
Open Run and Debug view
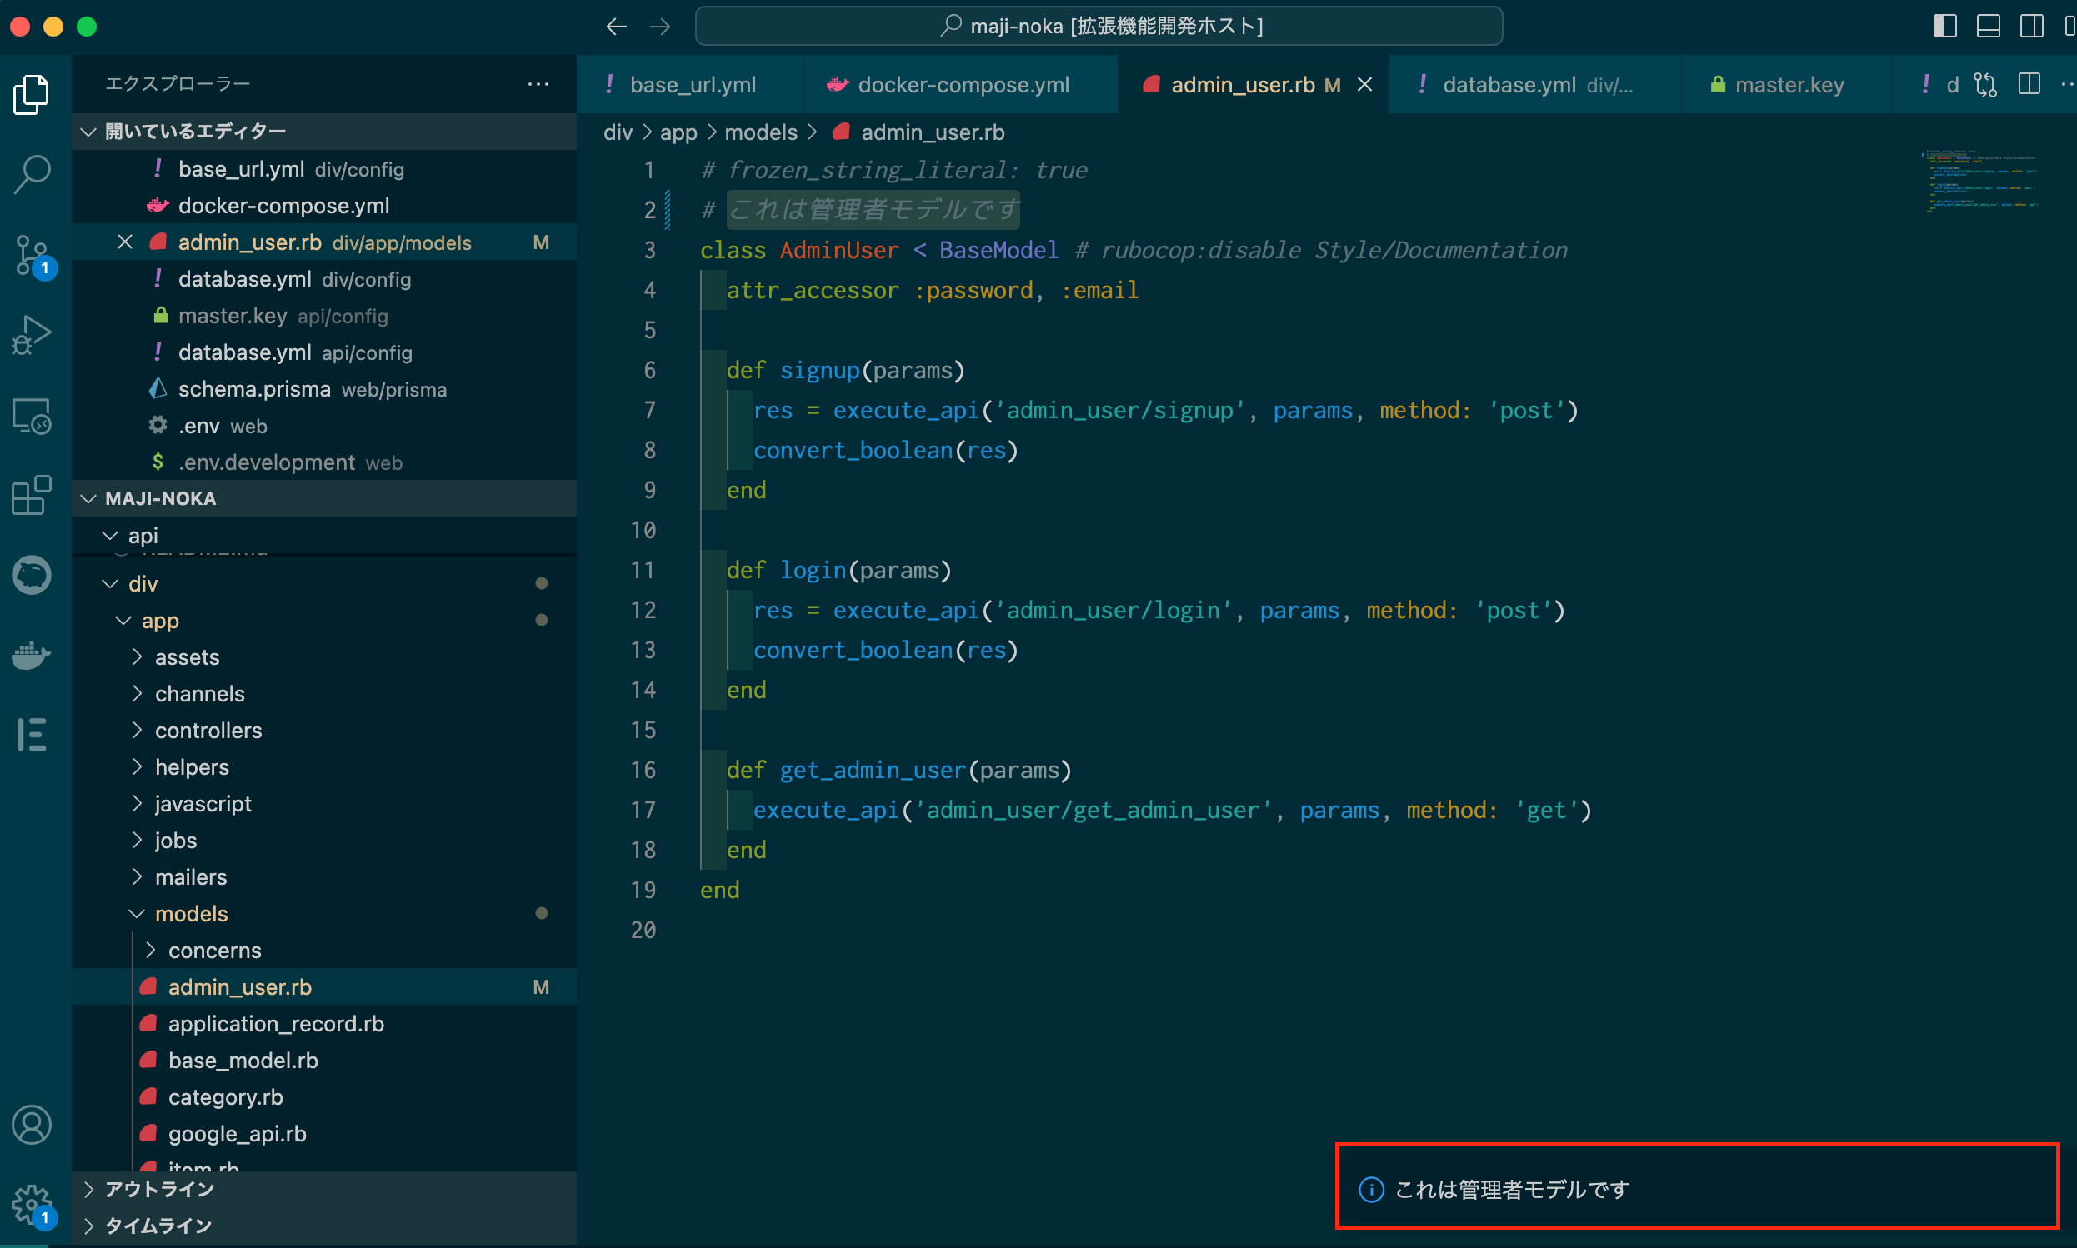point(32,335)
